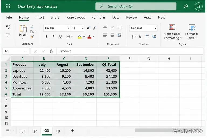Switch to the Q4 sheet tab

tap(58, 131)
